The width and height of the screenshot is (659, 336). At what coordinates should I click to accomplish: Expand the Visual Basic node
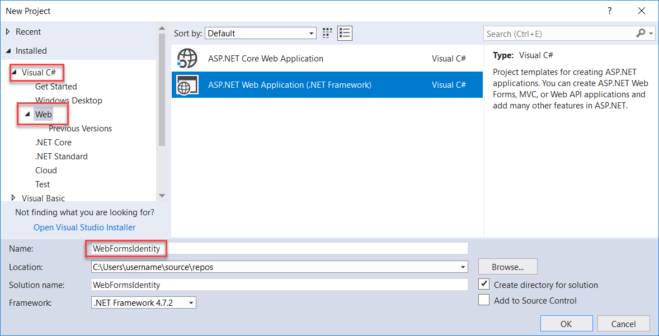tap(13, 198)
